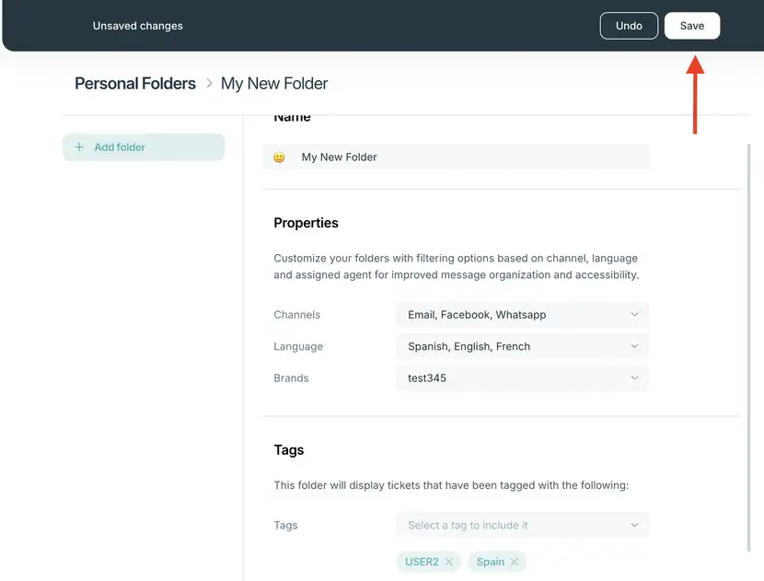This screenshot has height=581, width=764.
Task: Click the smiley emoji folder icon
Action: pyautogui.click(x=279, y=157)
